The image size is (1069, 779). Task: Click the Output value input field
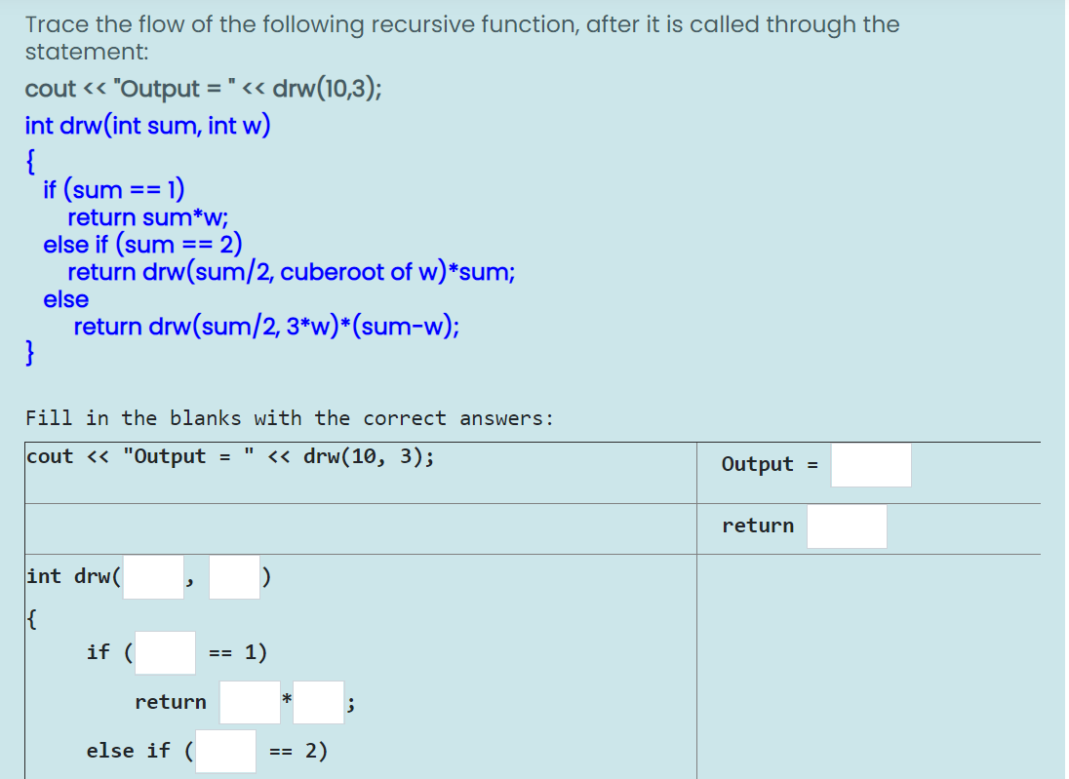870,465
